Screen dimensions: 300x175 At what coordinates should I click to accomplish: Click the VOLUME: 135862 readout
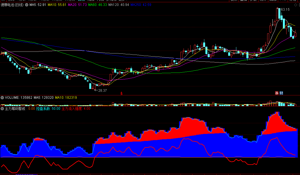(19, 98)
